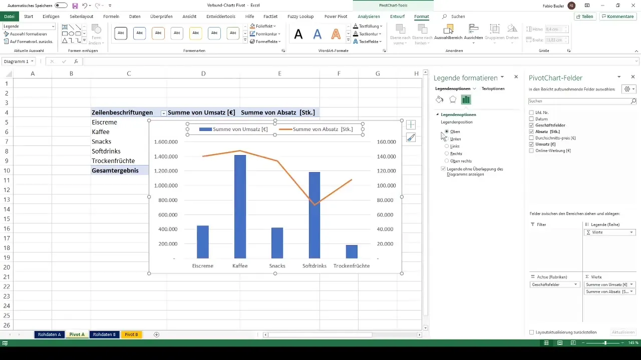641x360 pixels.
Task: Open Formkontur shape outline menu
Action: tap(265, 34)
